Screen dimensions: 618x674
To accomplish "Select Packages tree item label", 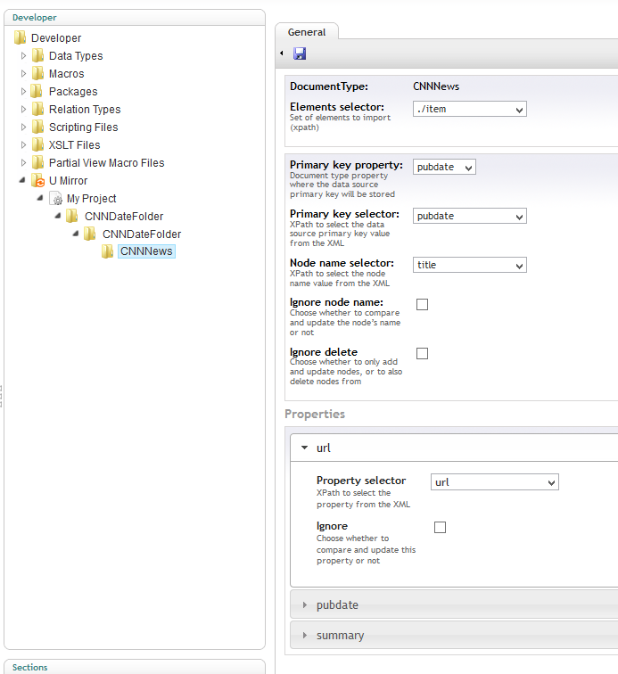I will pyautogui.click(x=73, y=92).
